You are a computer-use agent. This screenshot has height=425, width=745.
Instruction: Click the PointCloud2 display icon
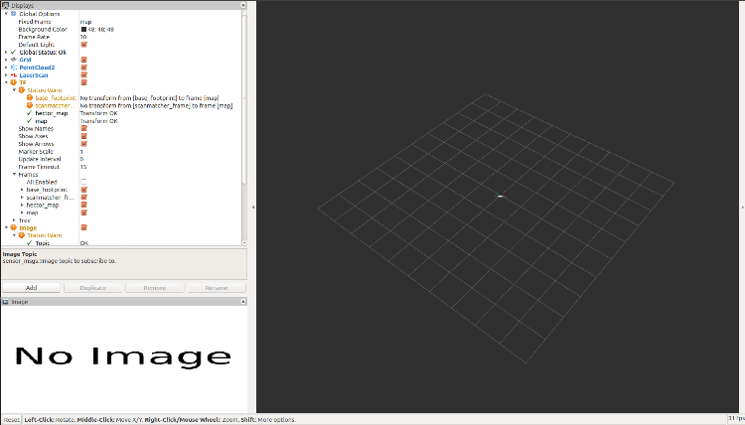pos(13,68)
